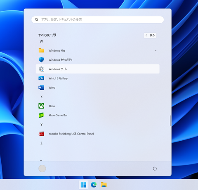
Task: Open Microsoft Edge from the taskbar
Action: [94, 185]
